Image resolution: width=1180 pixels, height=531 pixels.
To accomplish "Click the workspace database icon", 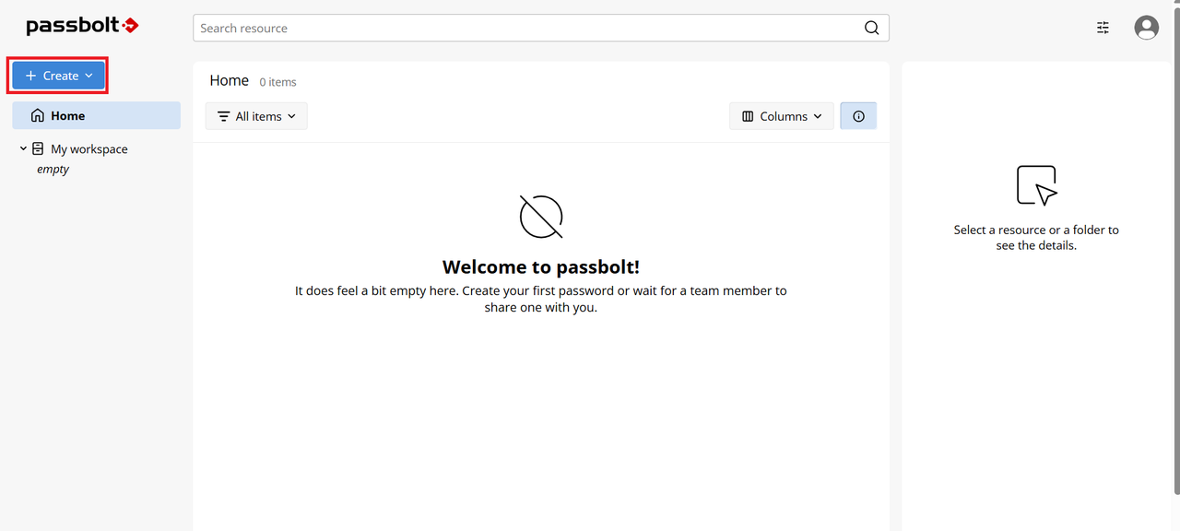I will pyautogui.click(x=38, y=148).
